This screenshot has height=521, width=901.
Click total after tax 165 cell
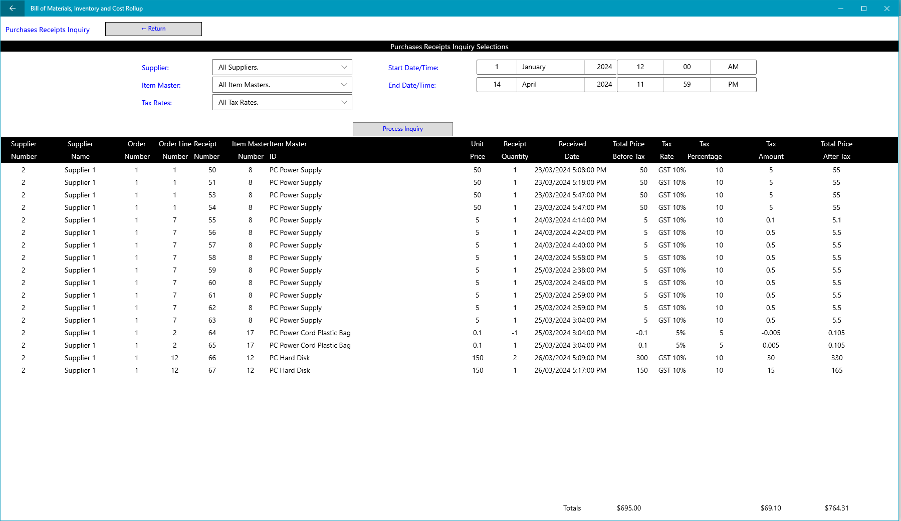tap(837, 370)
